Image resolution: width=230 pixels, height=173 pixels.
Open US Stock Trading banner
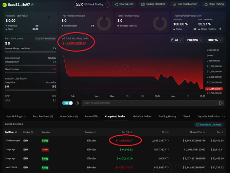[91, 4]
